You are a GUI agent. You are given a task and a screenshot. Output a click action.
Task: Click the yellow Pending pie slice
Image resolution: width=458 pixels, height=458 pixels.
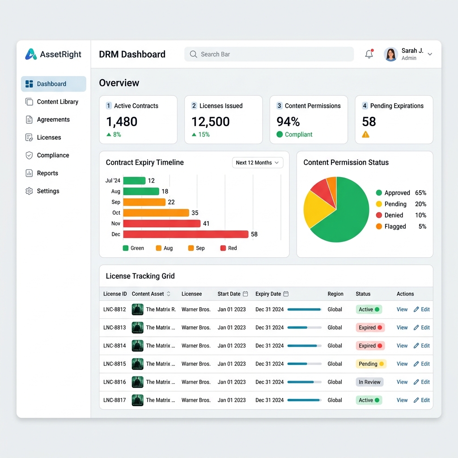click(317, 209)
